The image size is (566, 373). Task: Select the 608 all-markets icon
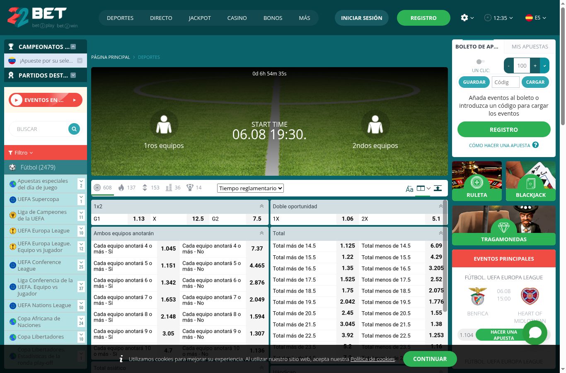tap(97, 188)
